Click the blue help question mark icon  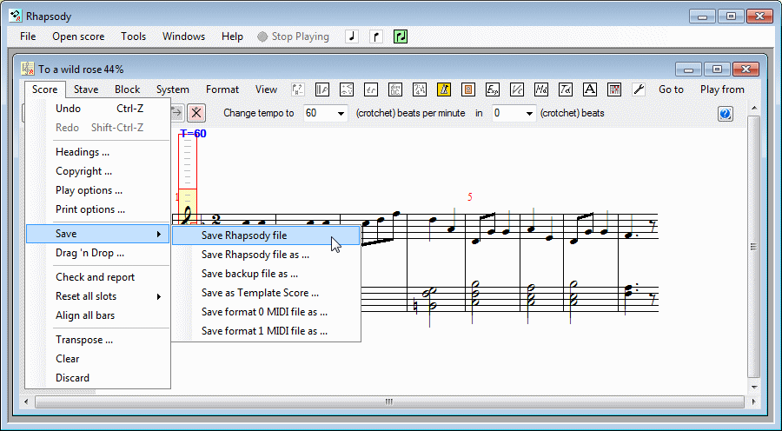pyautogui.click(x=726, y=114)
